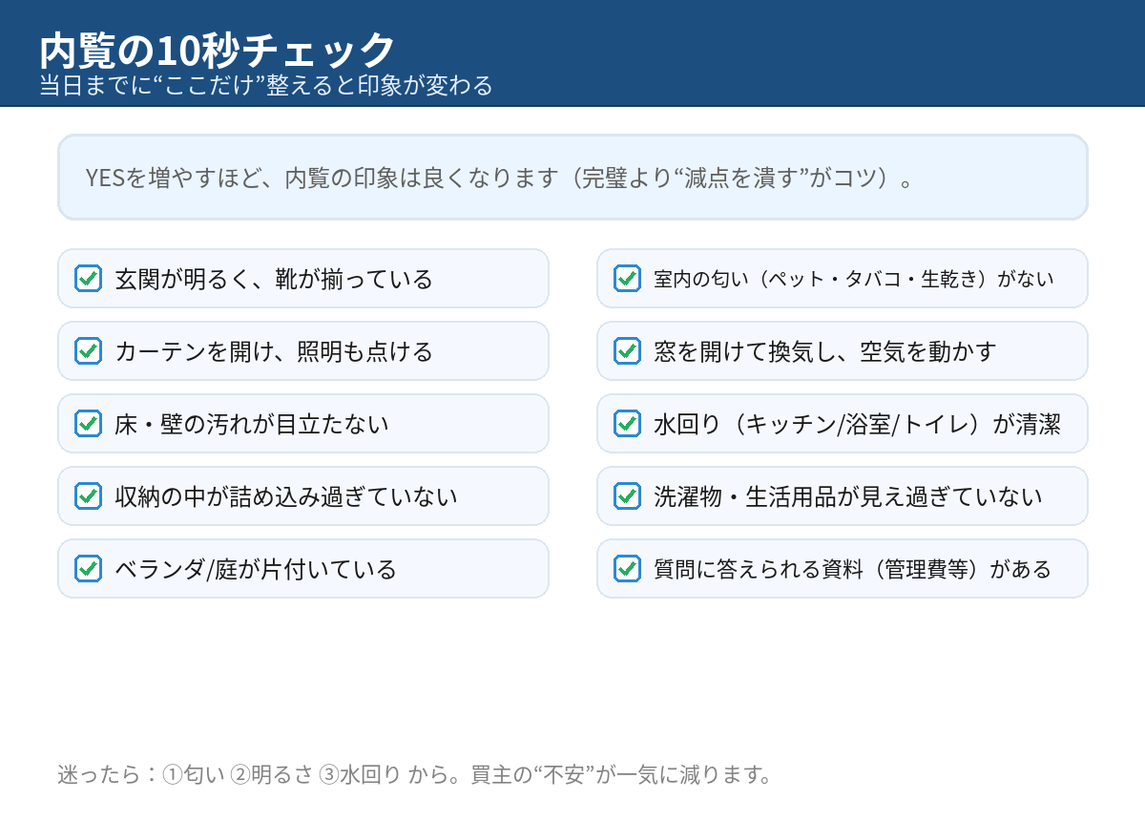Uncheck the ベランダ/庭が片付いている checkbox
This screenshot has height=821, width=1145.
click(89, 569)
